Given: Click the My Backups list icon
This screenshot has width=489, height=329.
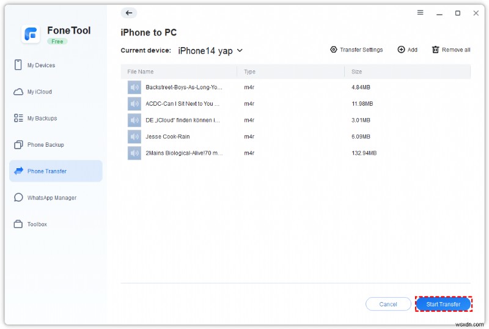Looking at the screenshot, I should pos(18,118).
